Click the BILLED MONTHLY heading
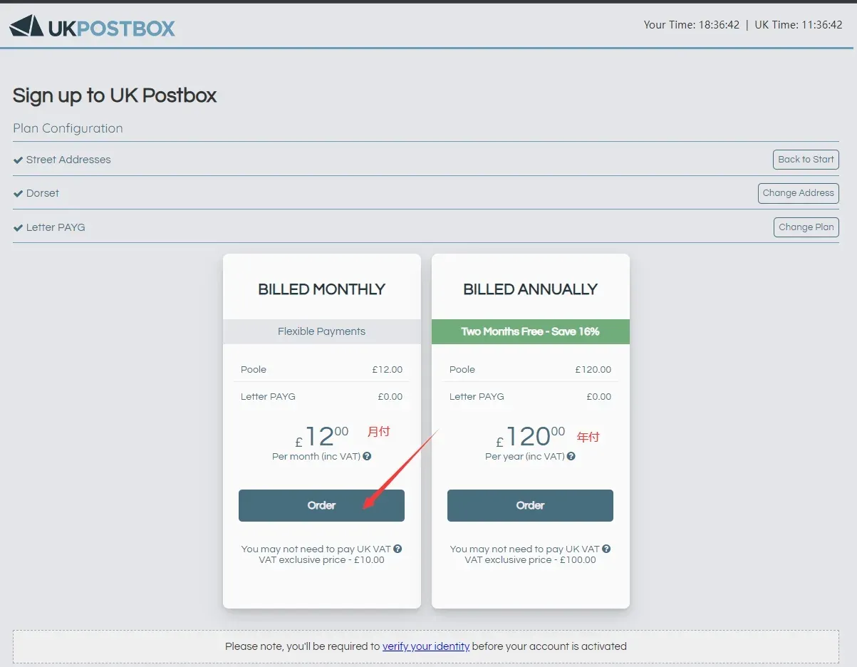The image size is (857, 667). tap(321, 289)
